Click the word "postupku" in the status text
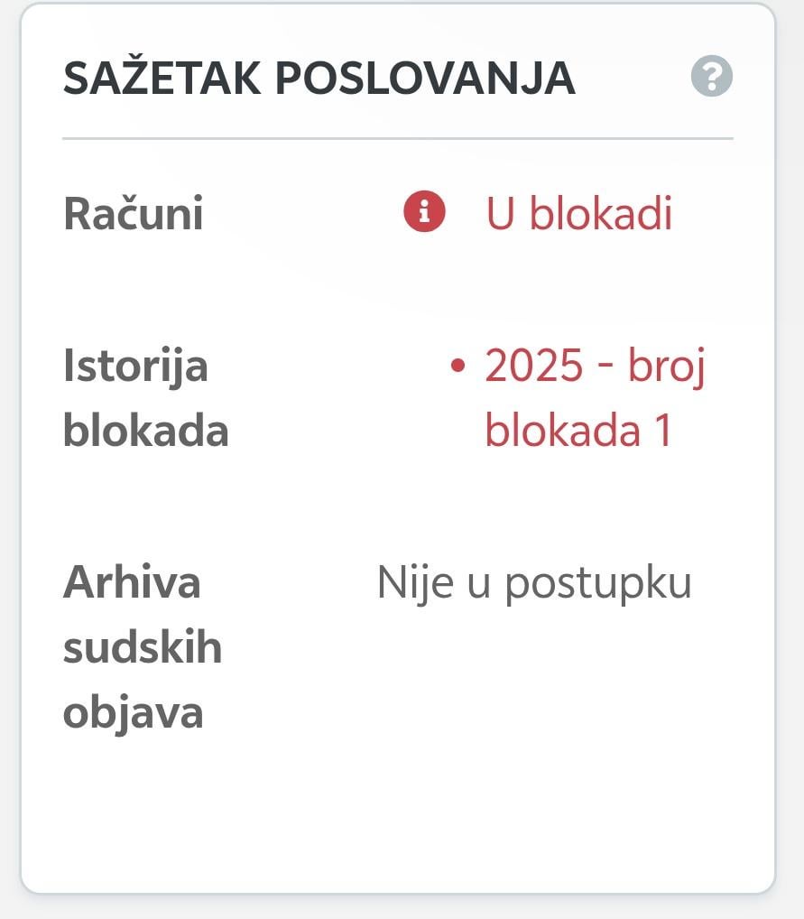Screen dimensions: 804x919 [x=597, y=584]
